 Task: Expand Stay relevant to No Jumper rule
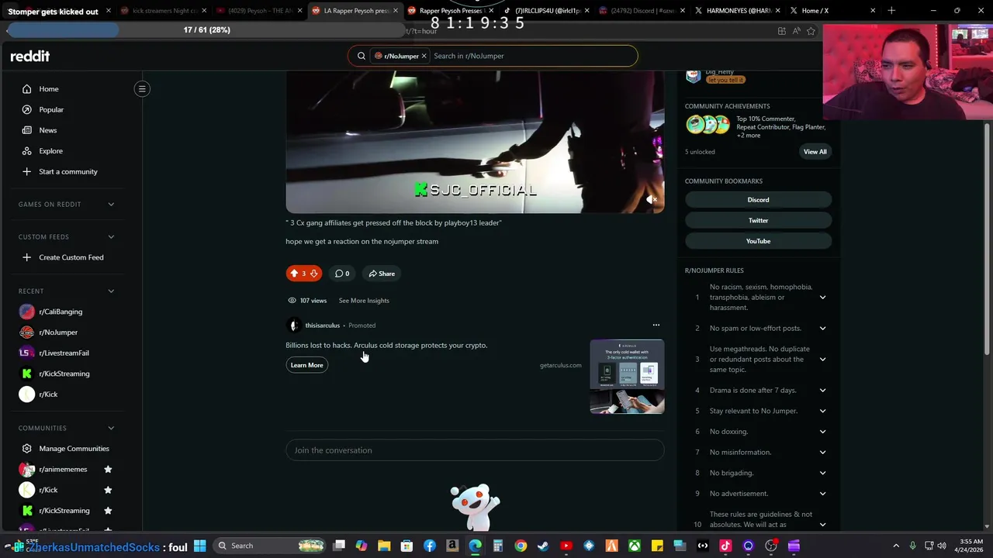[822, 411]
